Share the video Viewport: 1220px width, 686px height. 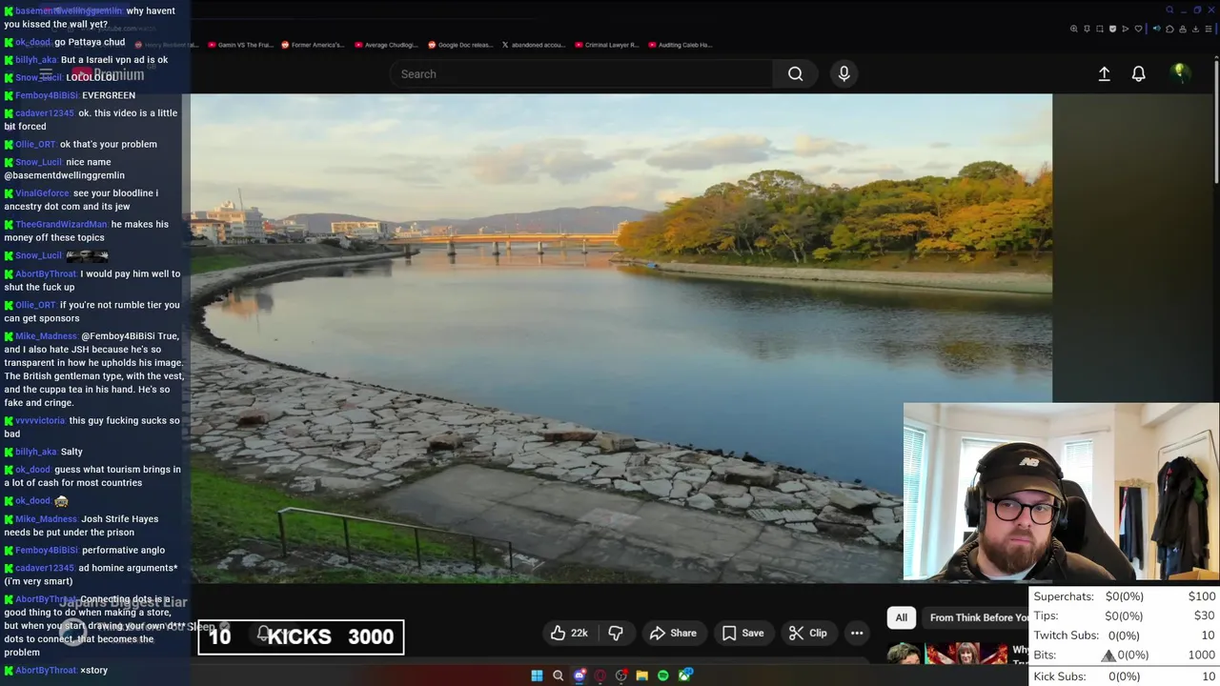673,633
